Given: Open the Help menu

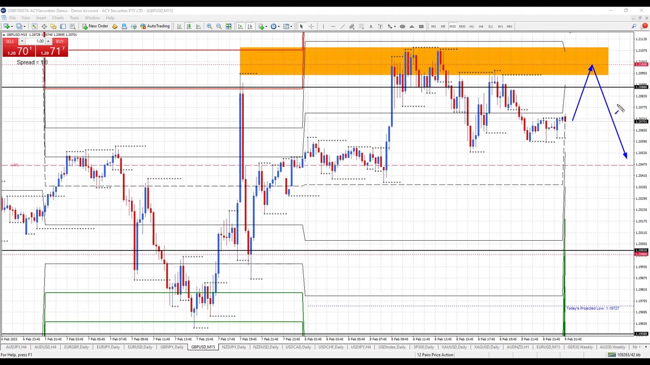Looking at the screenshot, I should click(x=110, y=18).
